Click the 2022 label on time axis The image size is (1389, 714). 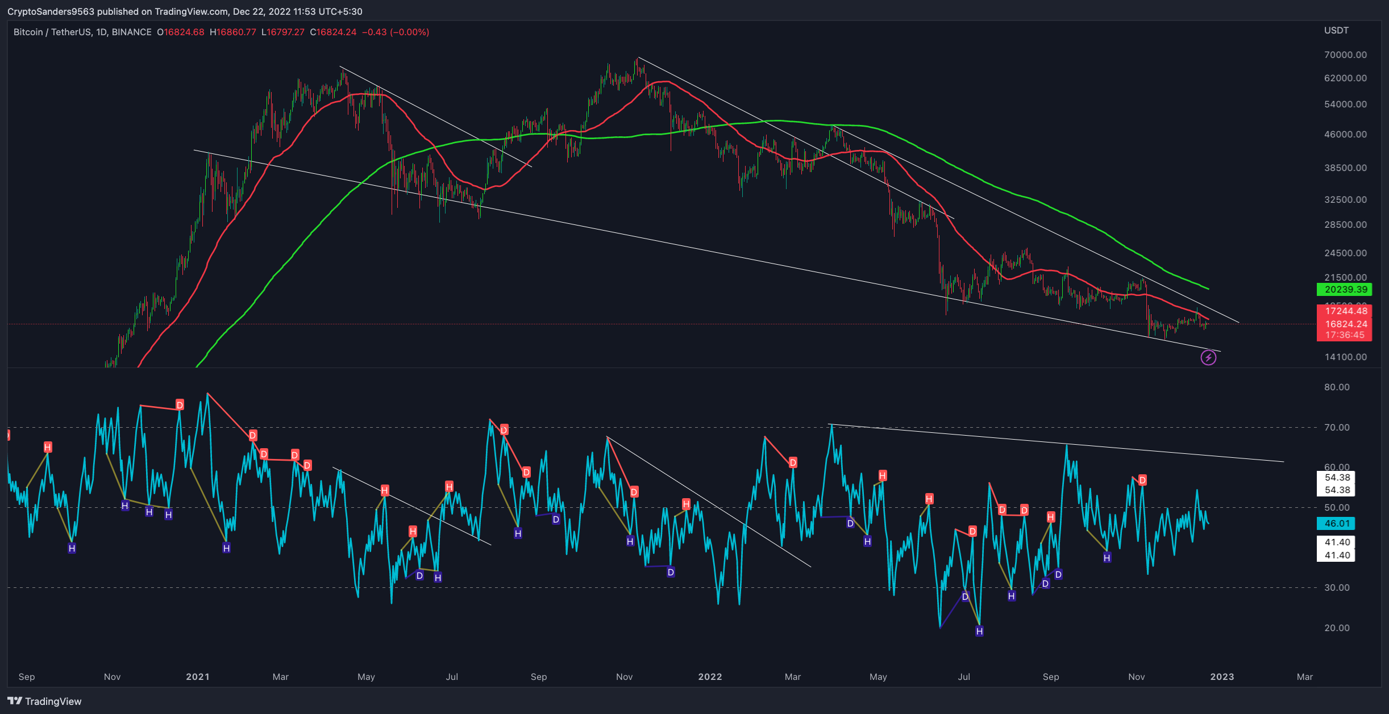(710, 677)
